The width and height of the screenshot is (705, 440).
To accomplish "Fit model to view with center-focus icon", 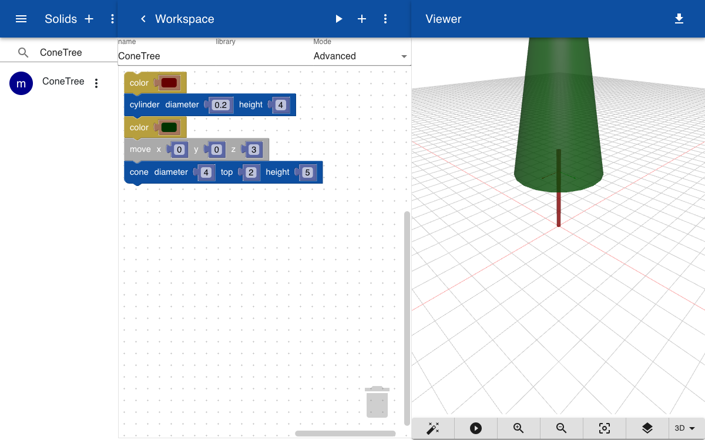I will pyautogui.click(x=605, y=428).
